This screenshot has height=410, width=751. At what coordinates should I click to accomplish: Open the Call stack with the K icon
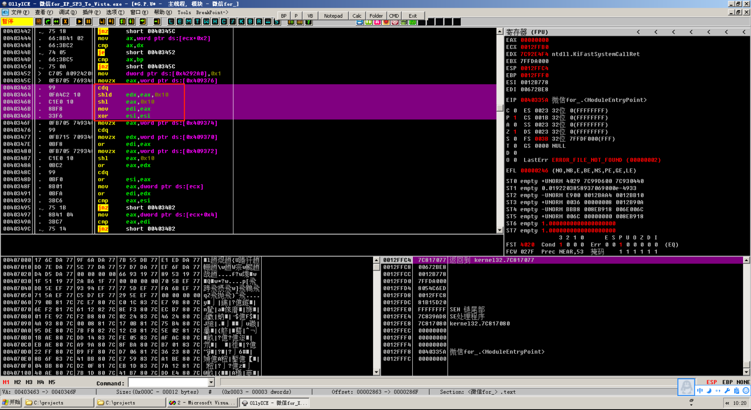tap(242, 22)
